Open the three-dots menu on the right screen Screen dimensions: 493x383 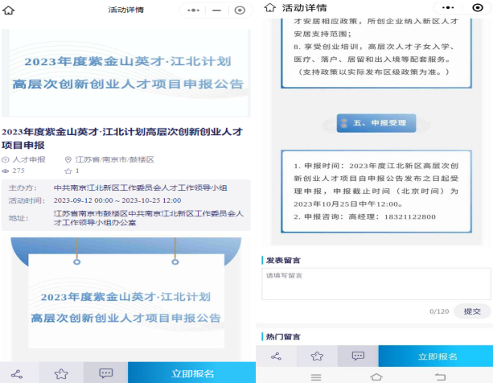439,7
